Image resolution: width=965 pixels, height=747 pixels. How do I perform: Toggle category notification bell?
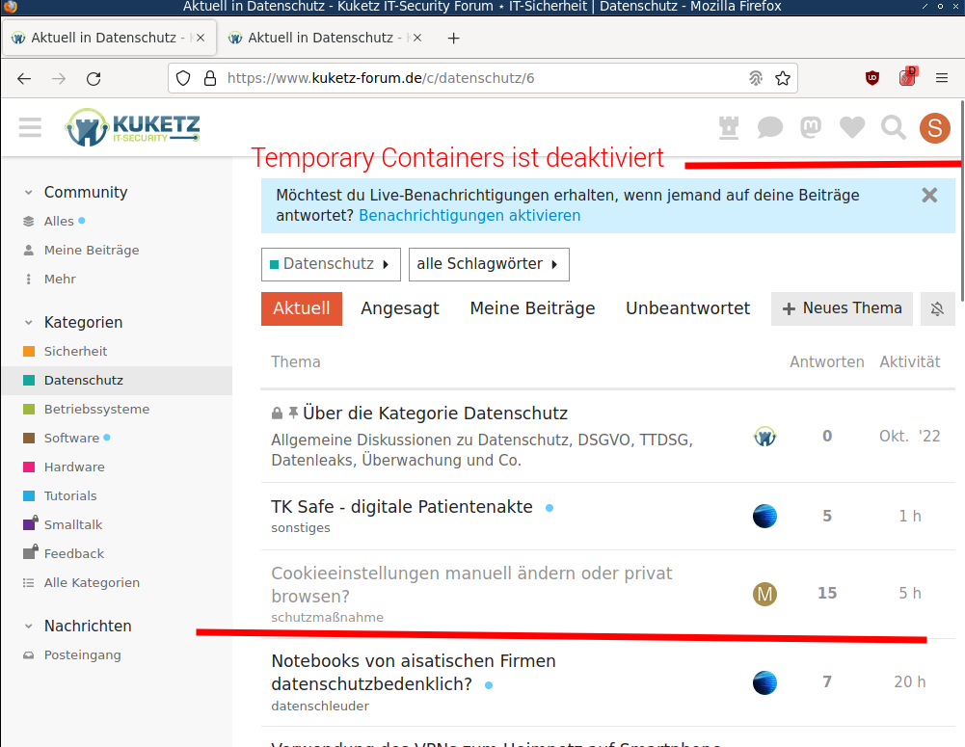(937, 308)
